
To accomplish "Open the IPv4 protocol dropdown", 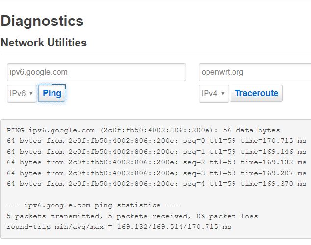I will click(x=213, y=93).
